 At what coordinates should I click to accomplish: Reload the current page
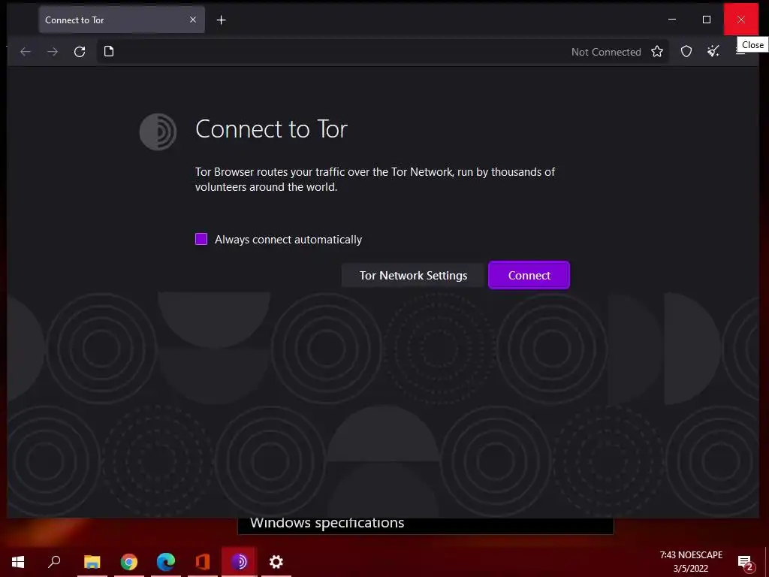click(80, 52)
